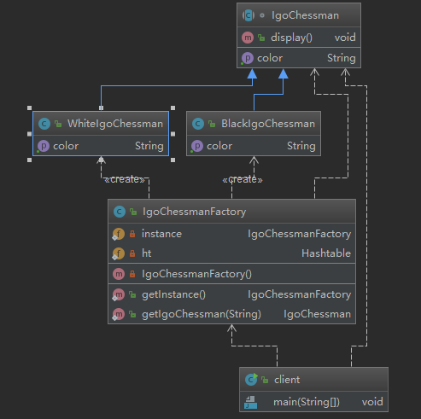Click the «create» label near BlackIgoChessman
This screenshot has width=421, height=419.
click(243, 179)
